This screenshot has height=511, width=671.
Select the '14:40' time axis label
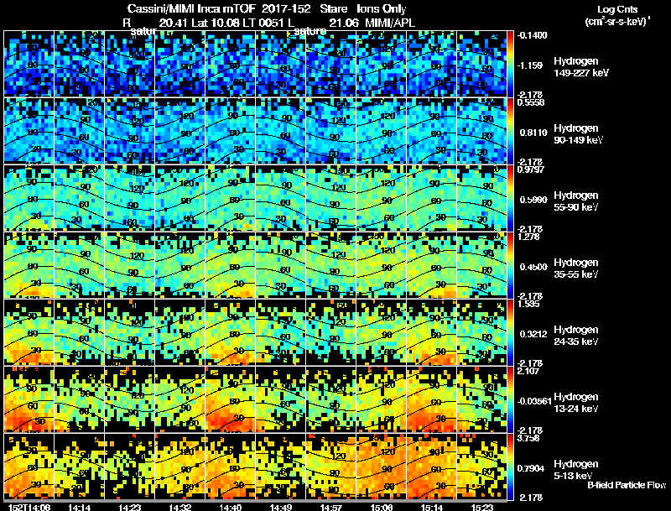point(230,507)
